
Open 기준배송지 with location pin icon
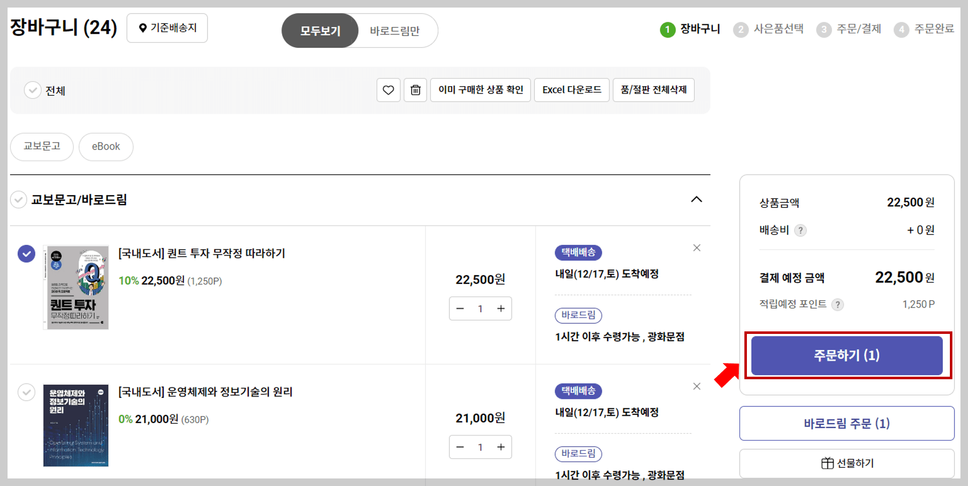click(x=167, y=28)
